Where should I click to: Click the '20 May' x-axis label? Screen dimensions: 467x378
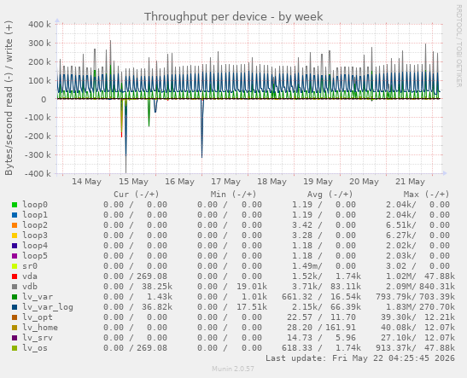tap(364, 182)
